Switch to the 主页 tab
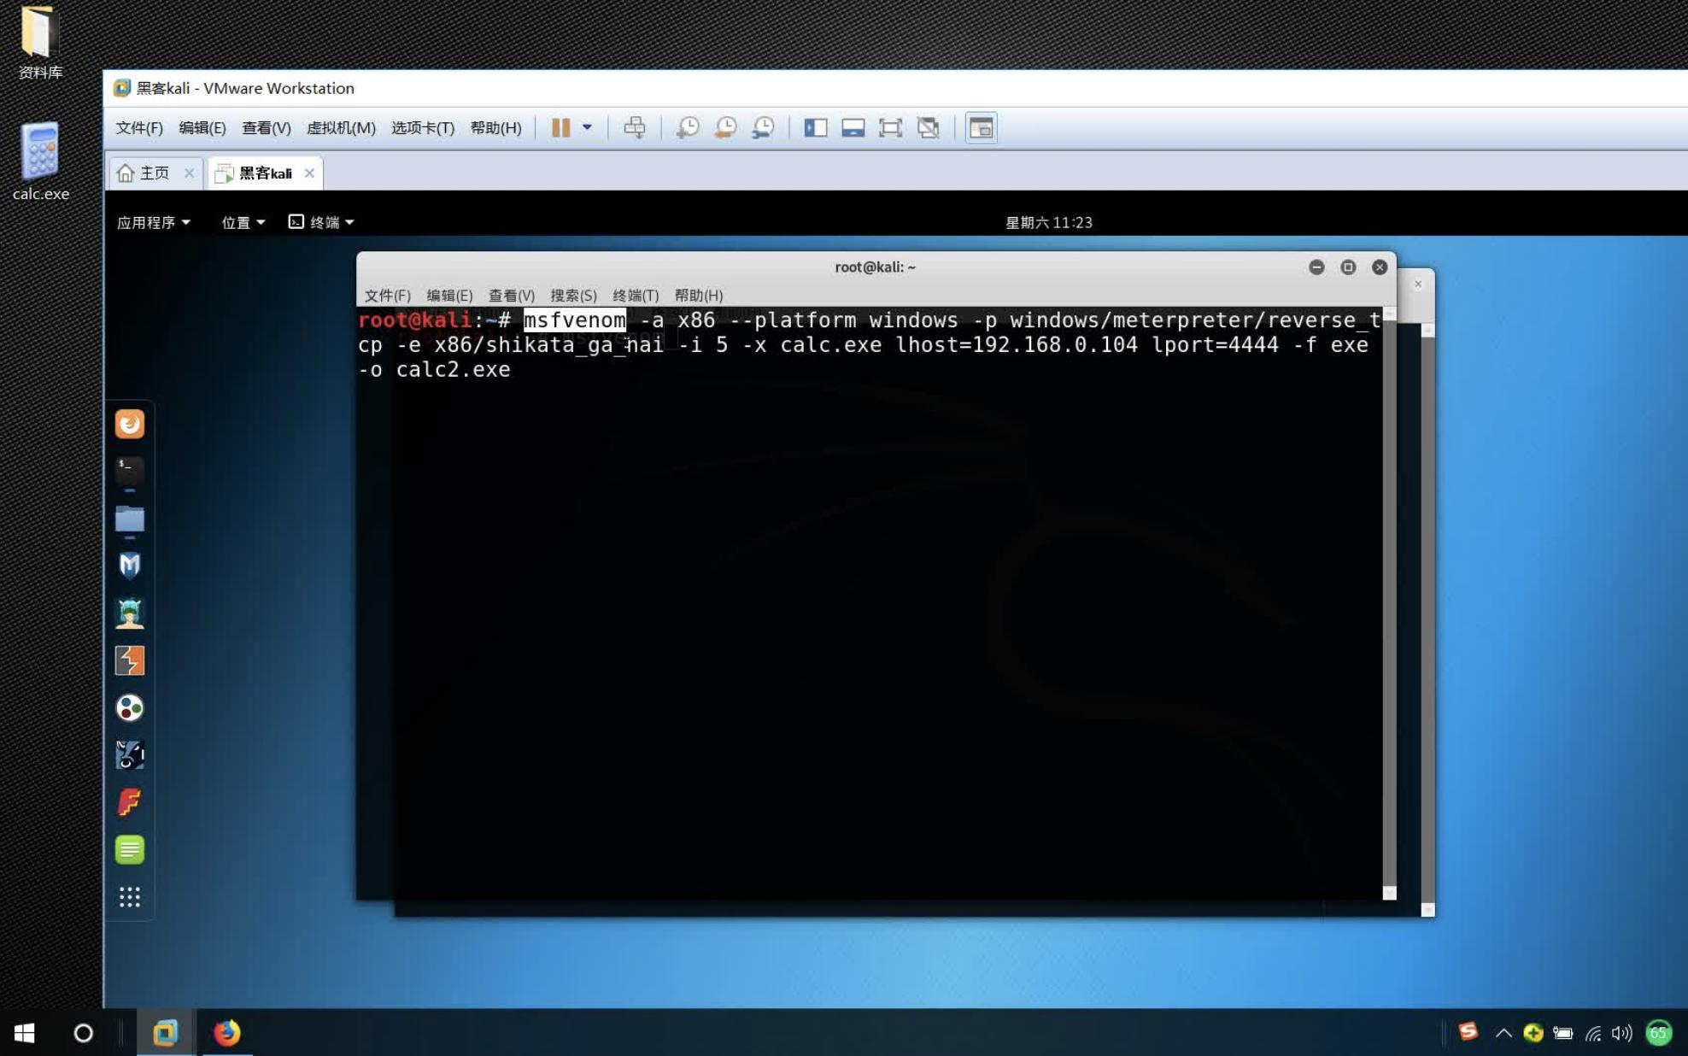 pos(154,173)
